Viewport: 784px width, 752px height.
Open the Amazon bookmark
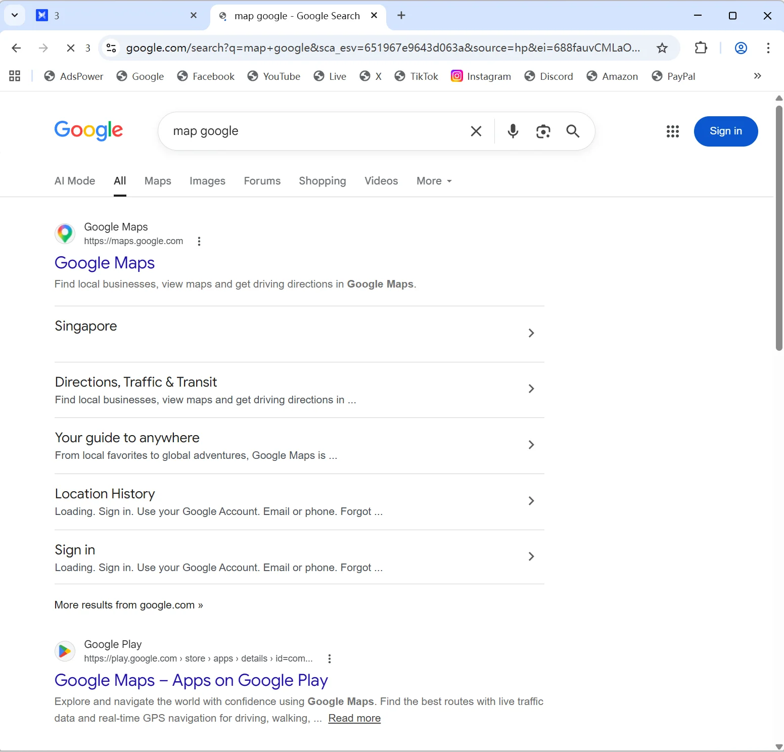pos(612,76)
